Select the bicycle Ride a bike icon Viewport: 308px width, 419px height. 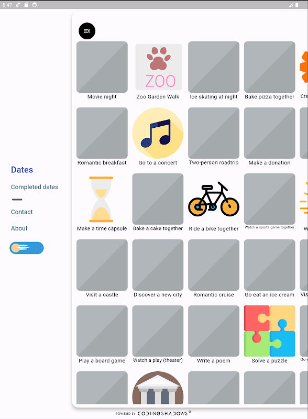[214, 199]
